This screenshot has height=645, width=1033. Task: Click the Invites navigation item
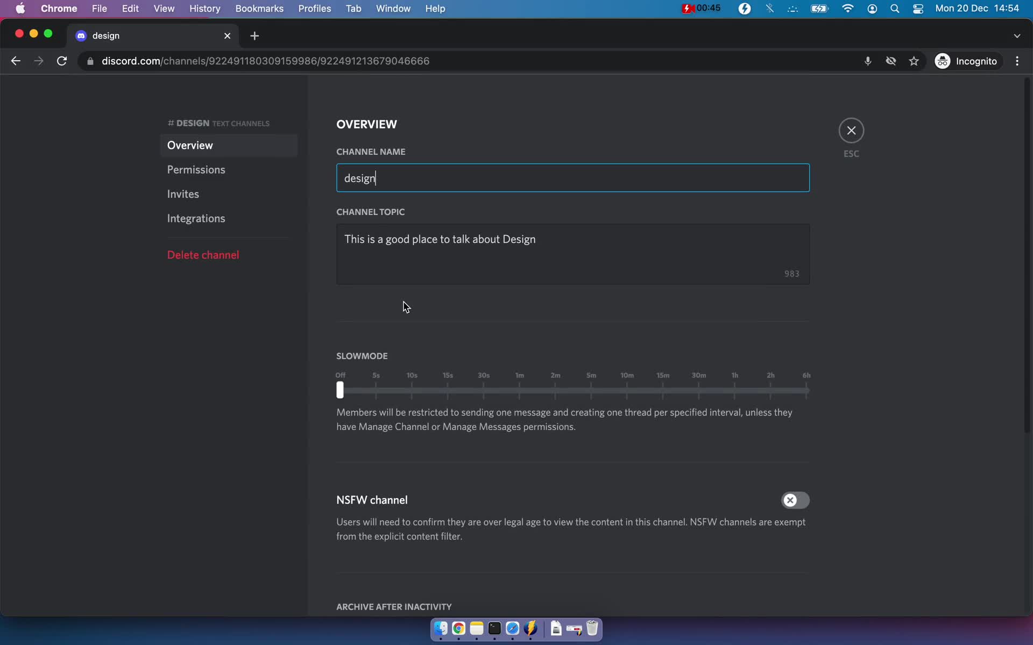183,194
